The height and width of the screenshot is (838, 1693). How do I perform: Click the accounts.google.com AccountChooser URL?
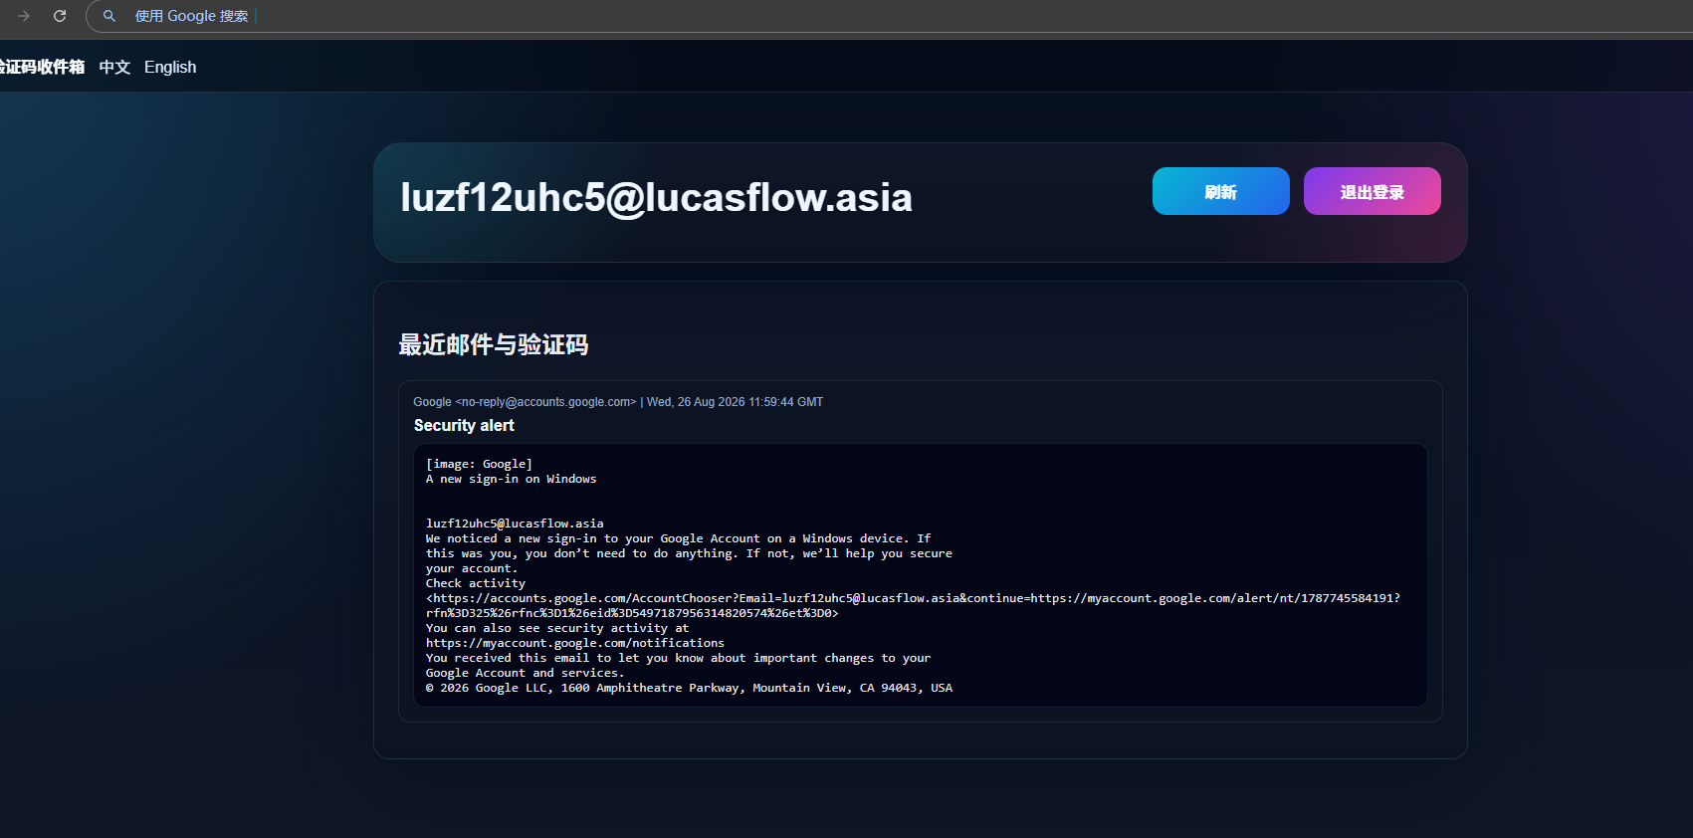point(913,605)
